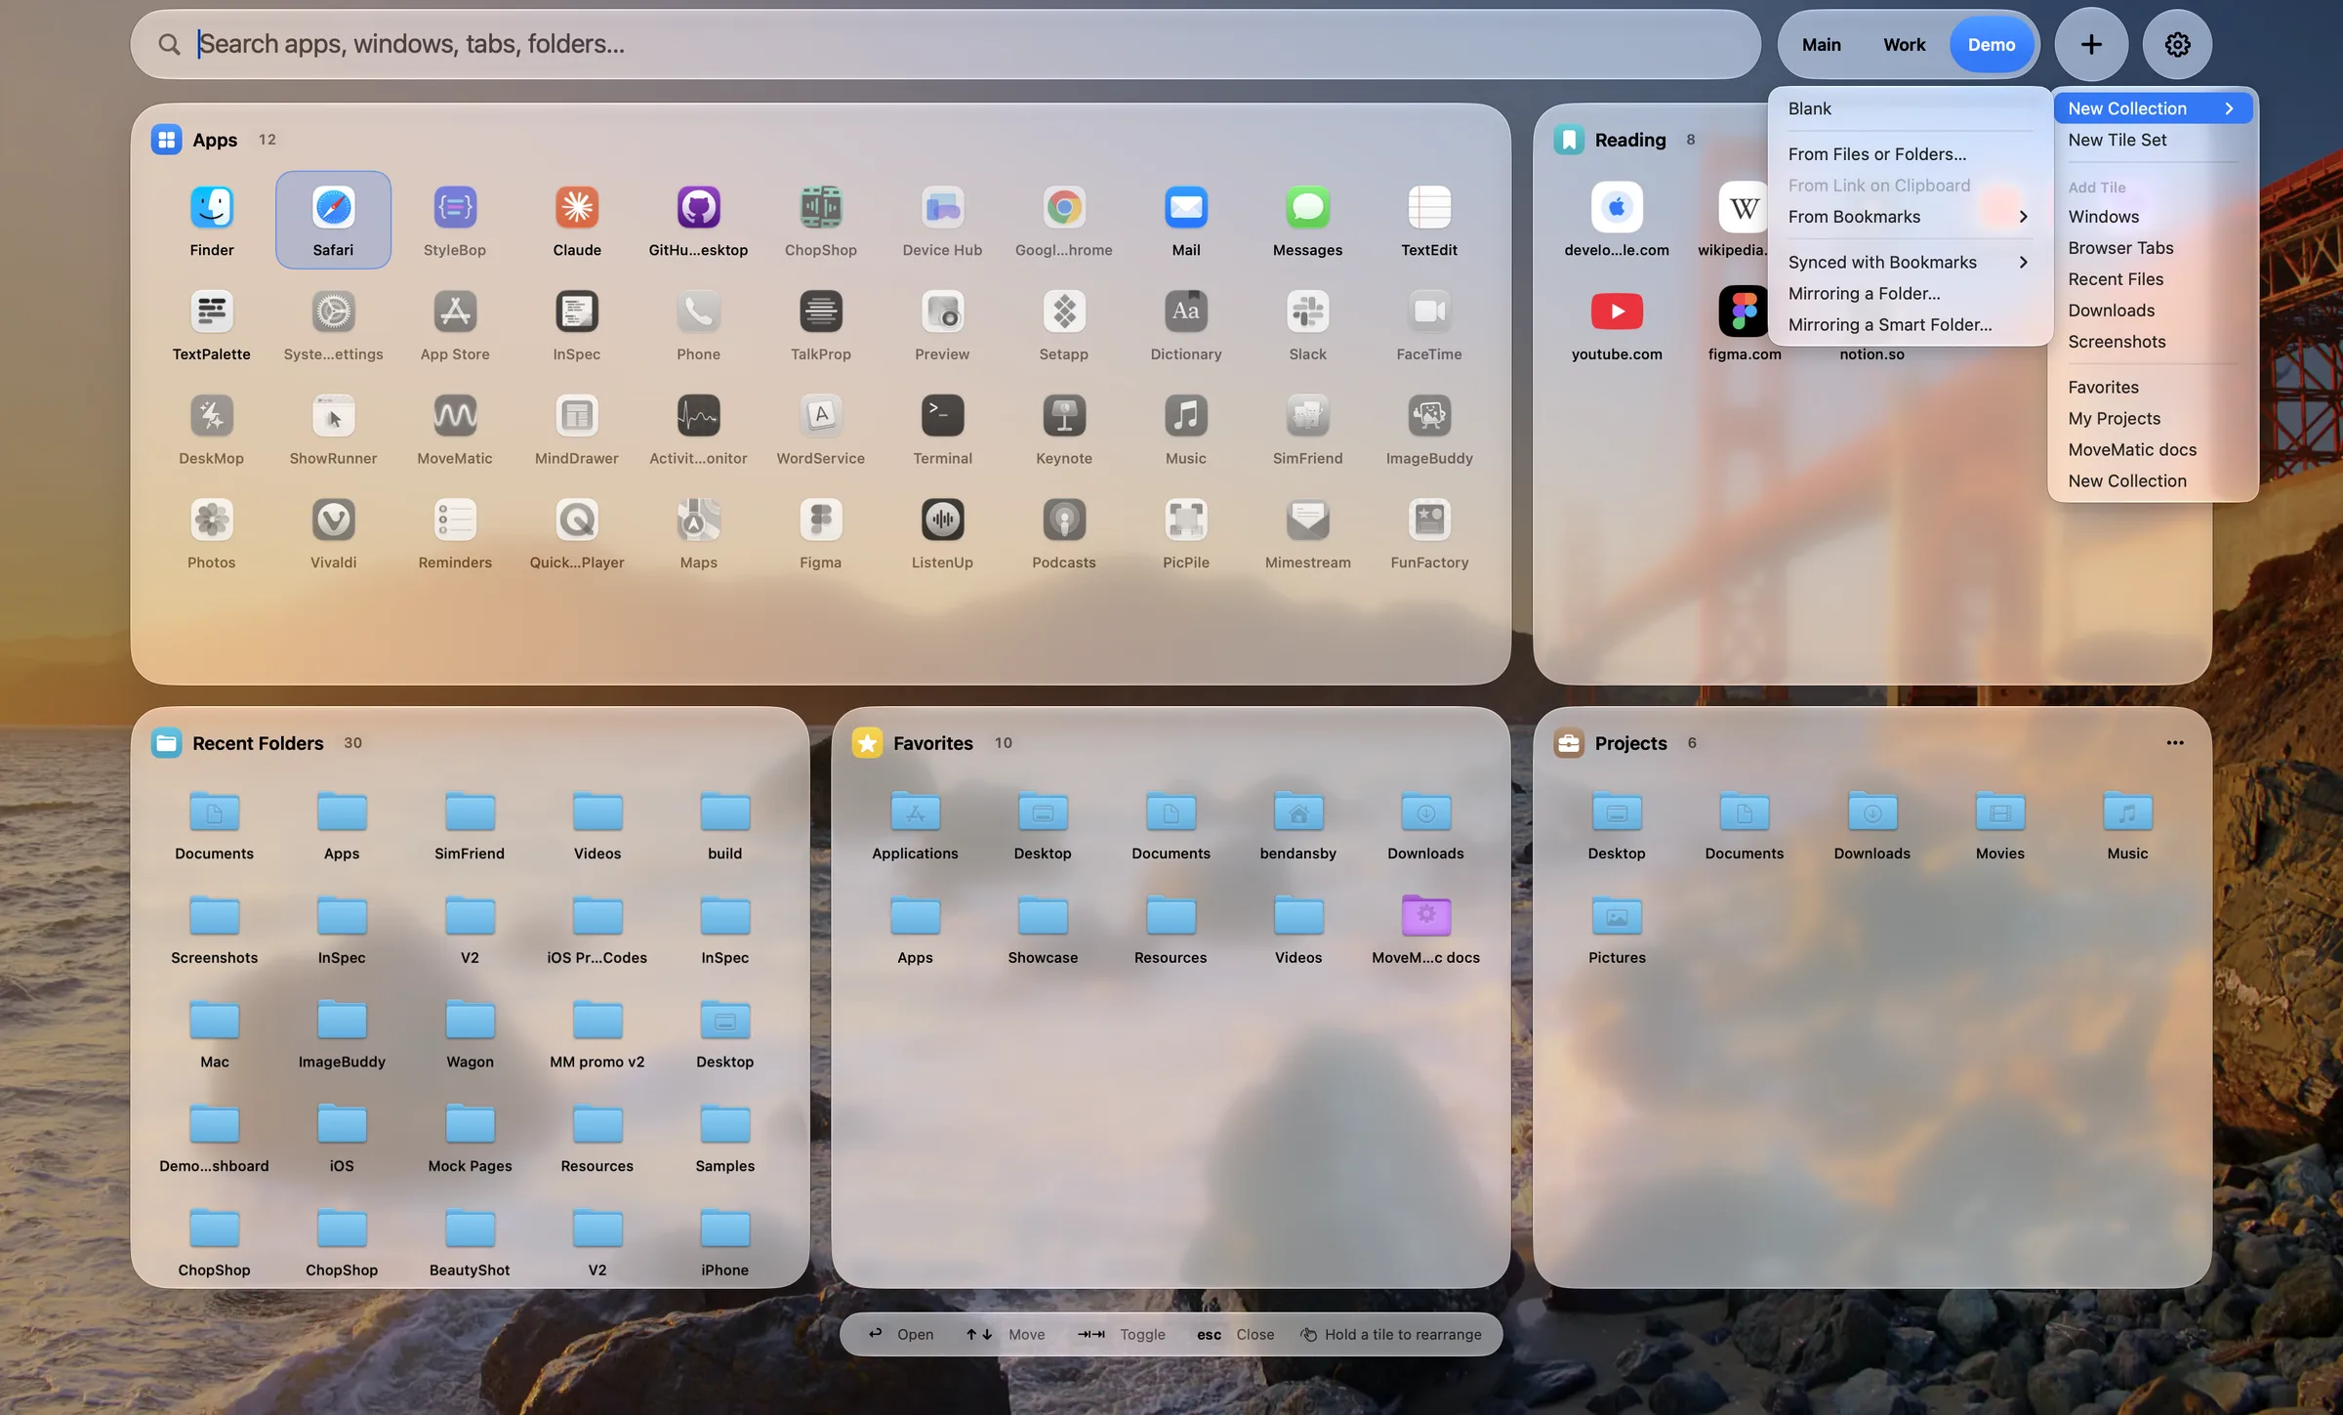2343x1415 pixels.
Task: Open the TextPalette app tile
Action: 212,325
